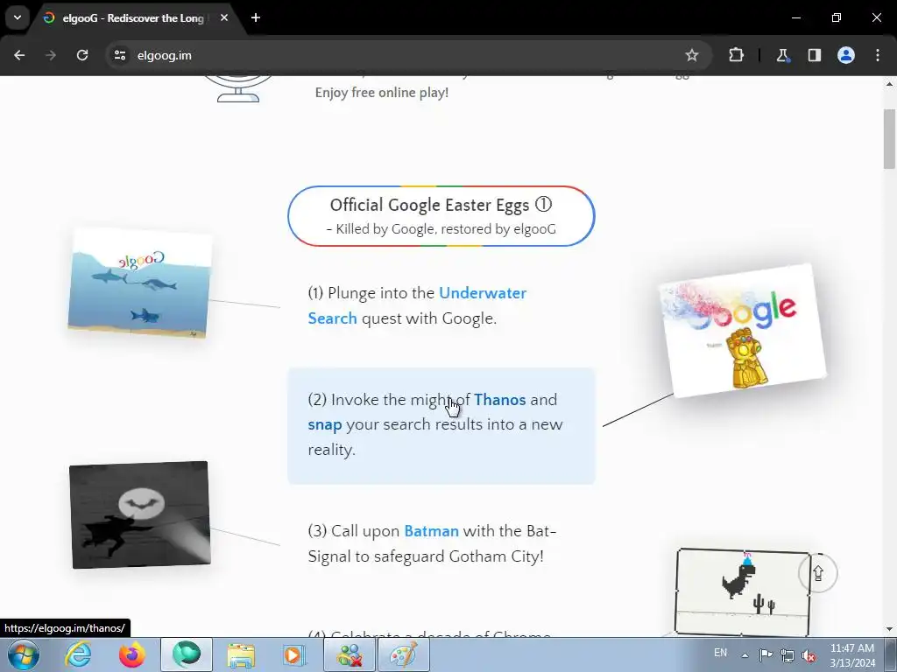Click the forward navigation arrow
Screen dimensions: 897x672
point(51,55)
